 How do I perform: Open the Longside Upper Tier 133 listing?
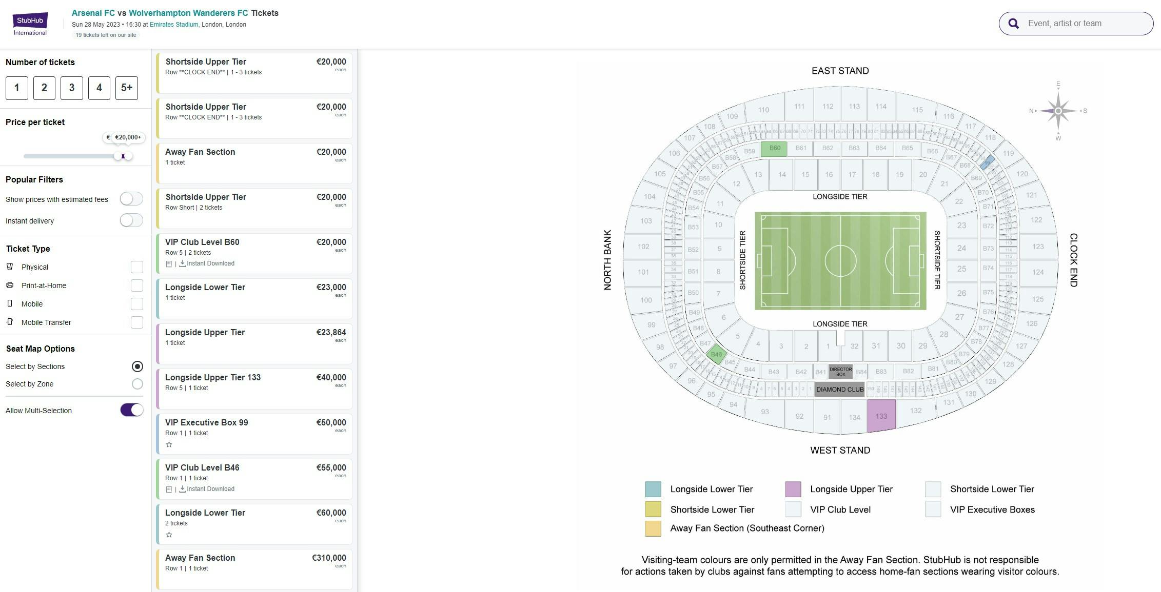tap(254, 389)
